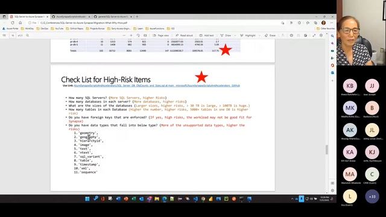Open the tab actions menu
Viewport: 386px width, 217px height.
[4, 16]
